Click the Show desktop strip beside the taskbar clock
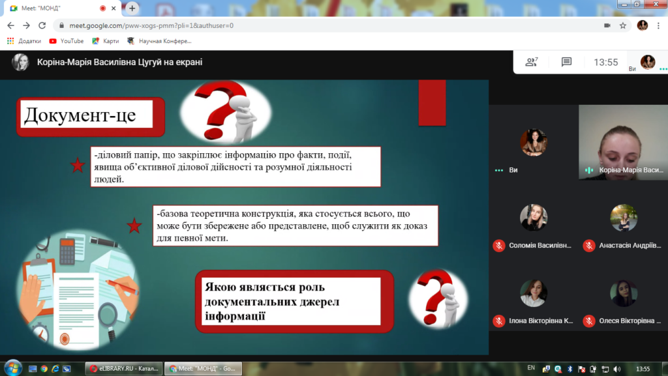The height and width of the screenshot is (376, 668). 665,369
